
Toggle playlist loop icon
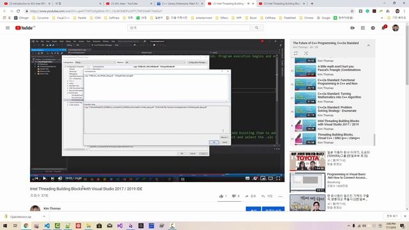[x=295, y=53]
